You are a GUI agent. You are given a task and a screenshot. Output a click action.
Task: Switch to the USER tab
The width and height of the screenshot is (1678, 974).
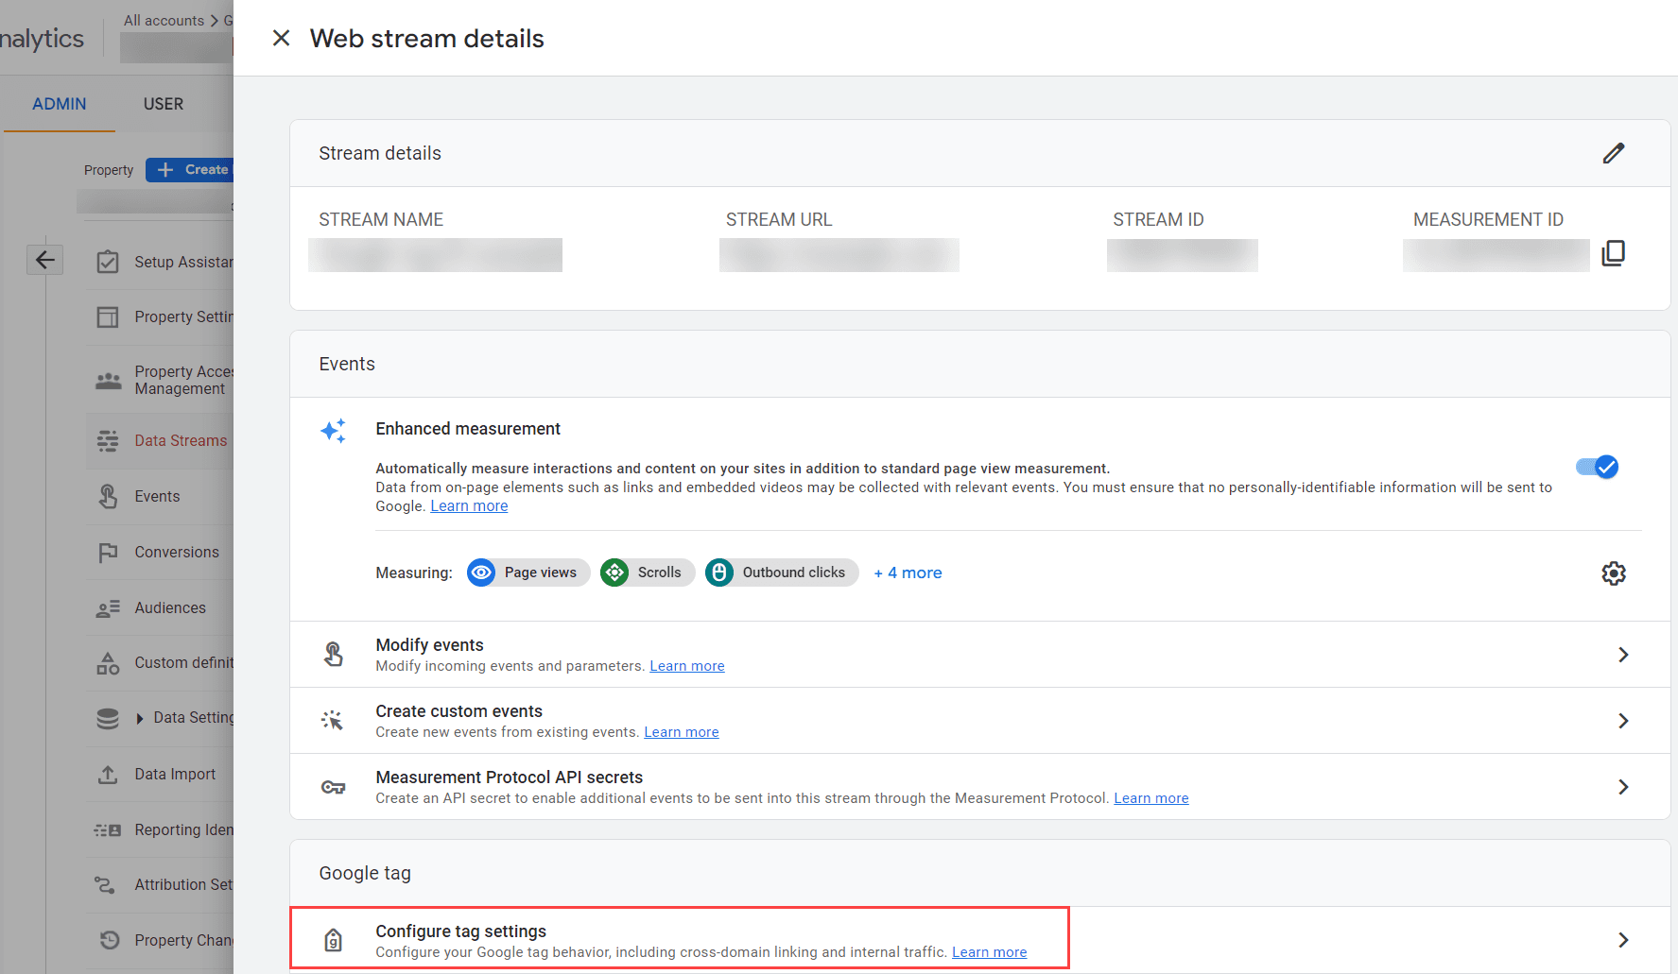164,104
